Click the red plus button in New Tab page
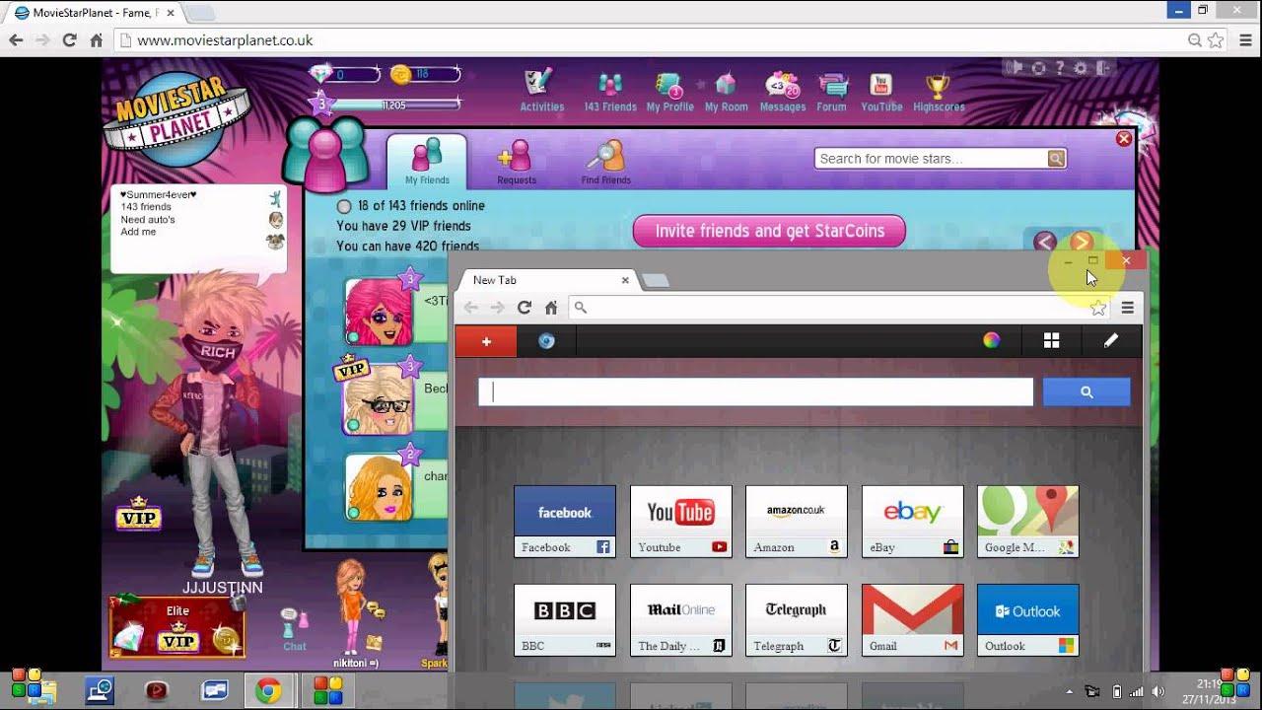The height and width of the screenshot is (710, 1262). tap(486, 340)
